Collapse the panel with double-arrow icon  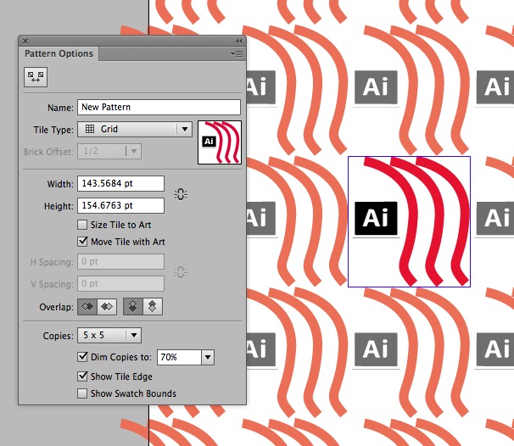coord(238,42)
